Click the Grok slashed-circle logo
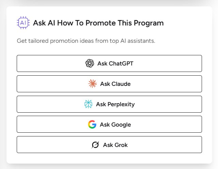 (95, 145)
